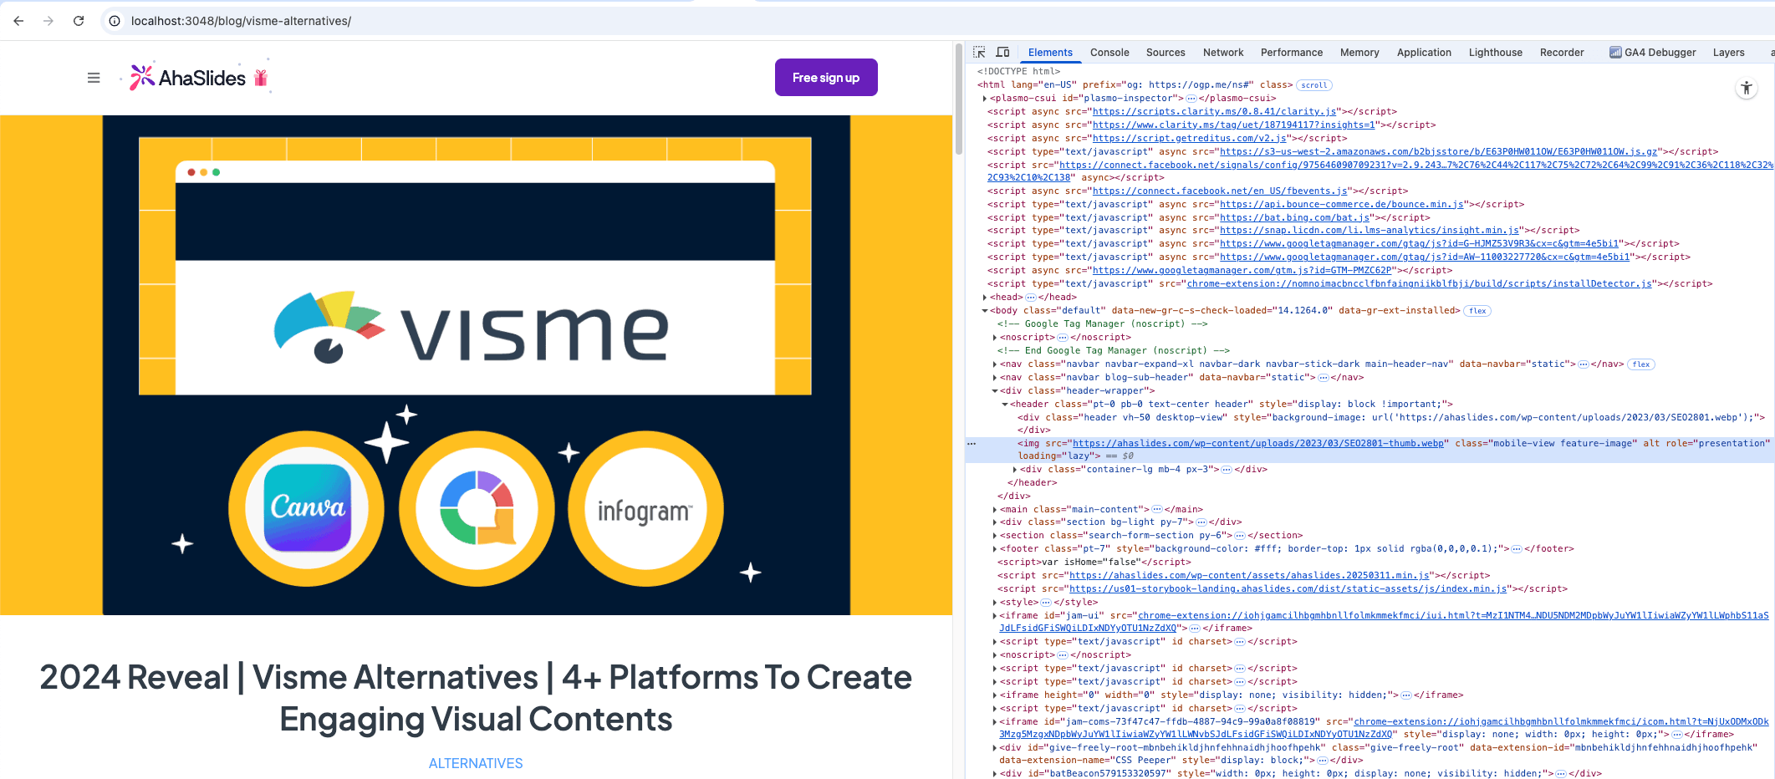Reload the page with refresh icon

(x=79, y=21)
